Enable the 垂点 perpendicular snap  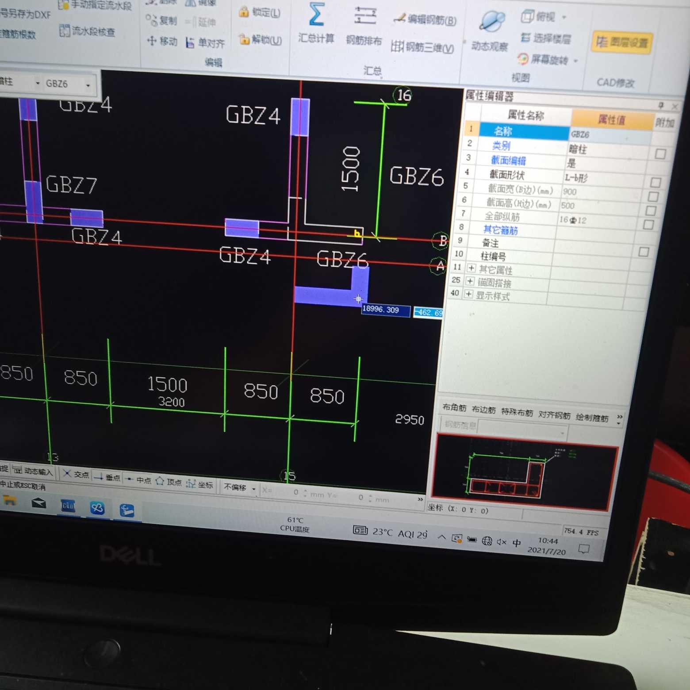pos(107,477)
